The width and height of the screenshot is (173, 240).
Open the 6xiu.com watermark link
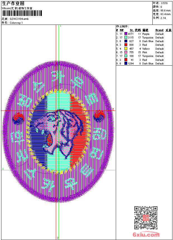point(146,234)
